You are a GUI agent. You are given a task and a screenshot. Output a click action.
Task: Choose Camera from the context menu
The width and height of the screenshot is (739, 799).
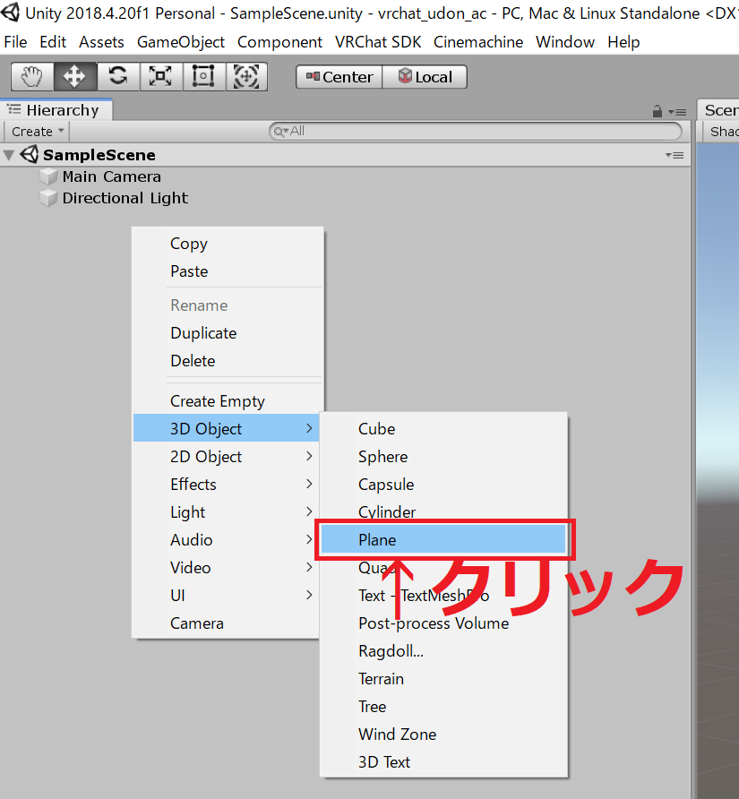(x=226, y=623)
